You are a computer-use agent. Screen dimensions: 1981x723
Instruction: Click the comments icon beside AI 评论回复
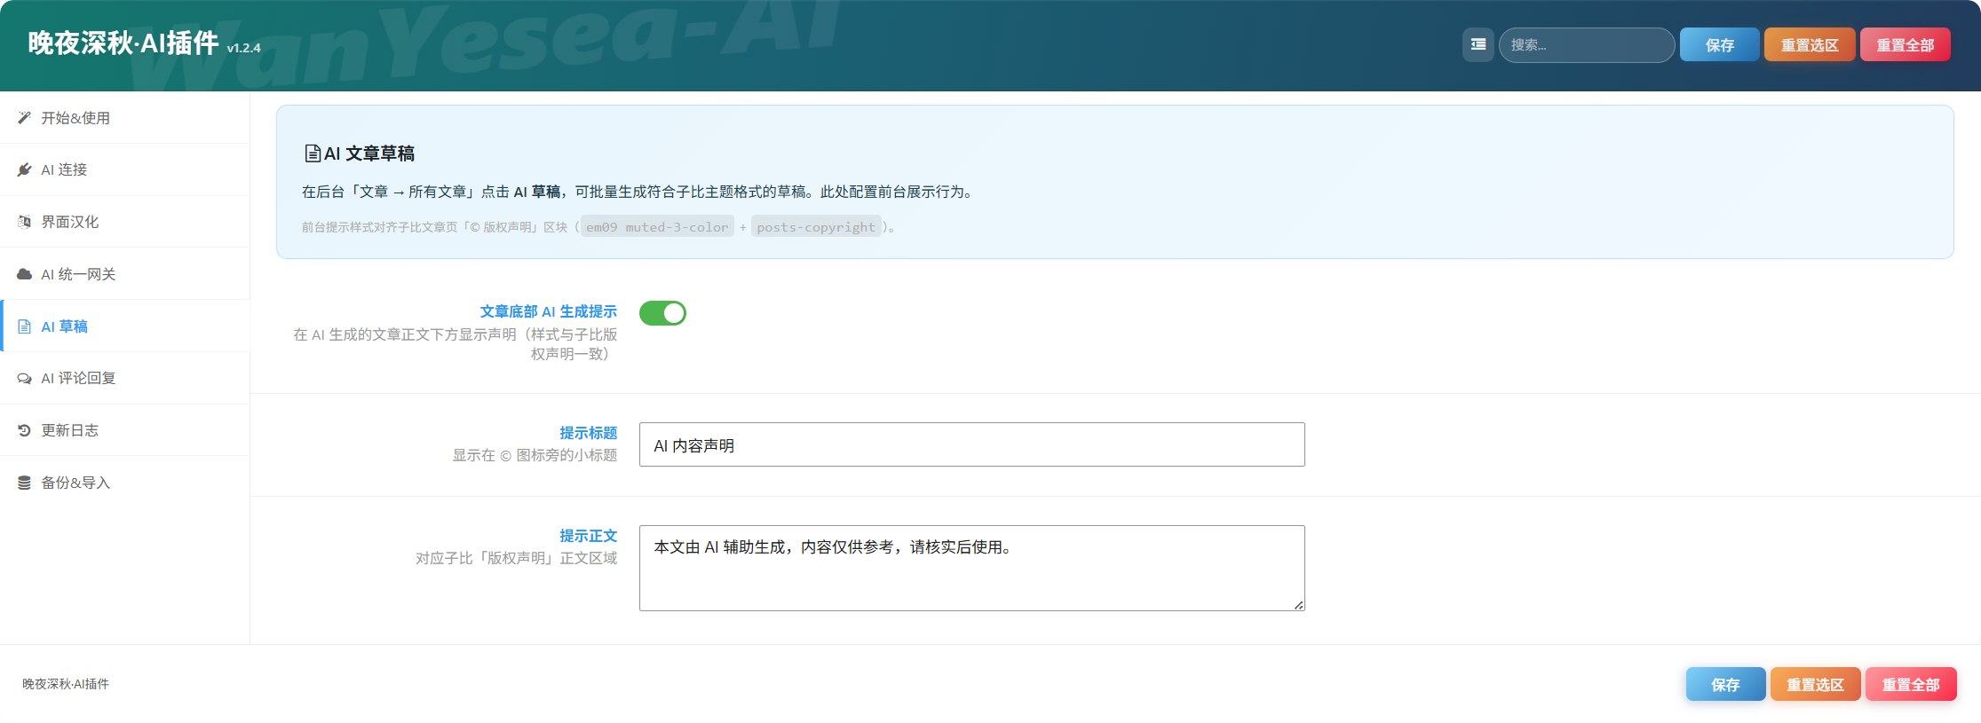click(24, 379)
